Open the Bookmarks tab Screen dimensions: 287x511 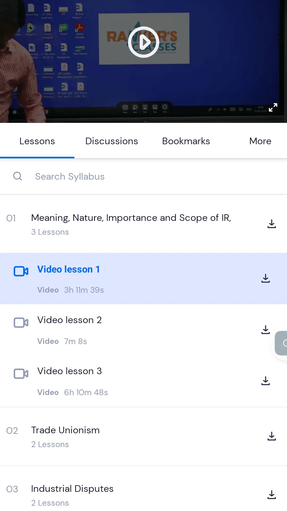[x=186, y=141]
